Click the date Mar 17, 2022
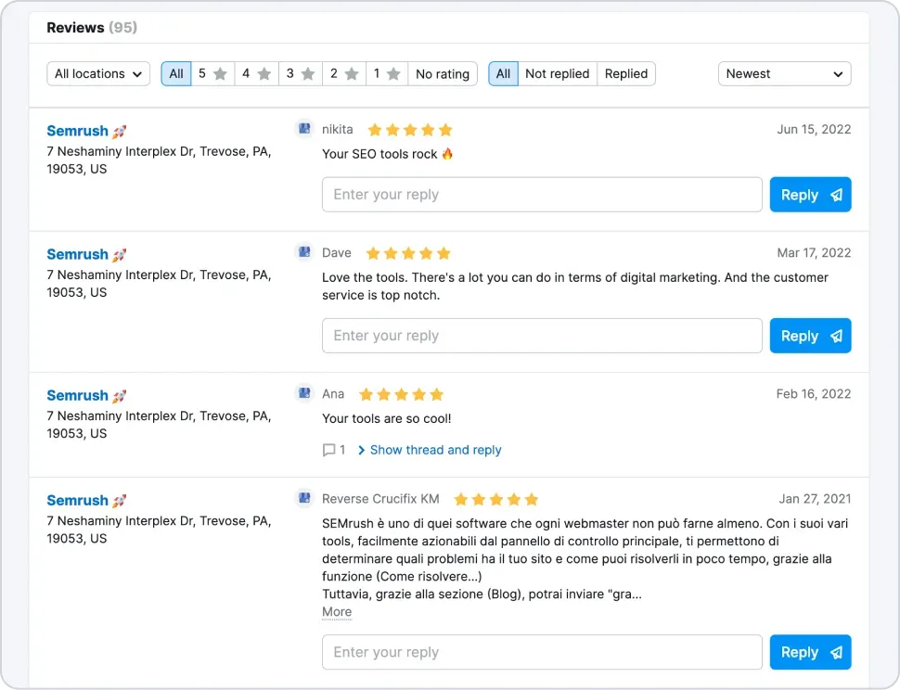The image size is (900, 690). pyautogui.click(x=814, y=253)
